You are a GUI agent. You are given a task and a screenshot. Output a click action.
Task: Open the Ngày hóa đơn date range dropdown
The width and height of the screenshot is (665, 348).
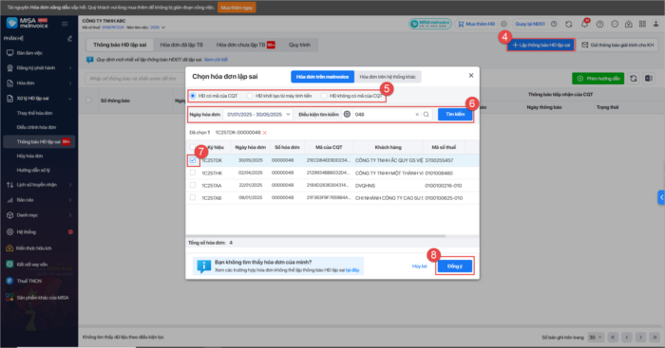point(257,115)
